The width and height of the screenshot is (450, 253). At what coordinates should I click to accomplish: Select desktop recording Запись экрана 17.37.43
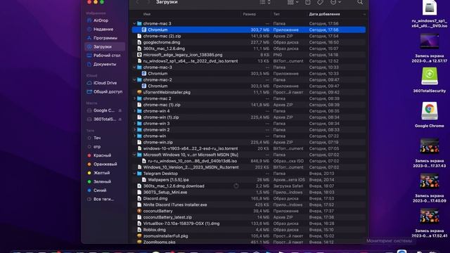pos(430,146)
